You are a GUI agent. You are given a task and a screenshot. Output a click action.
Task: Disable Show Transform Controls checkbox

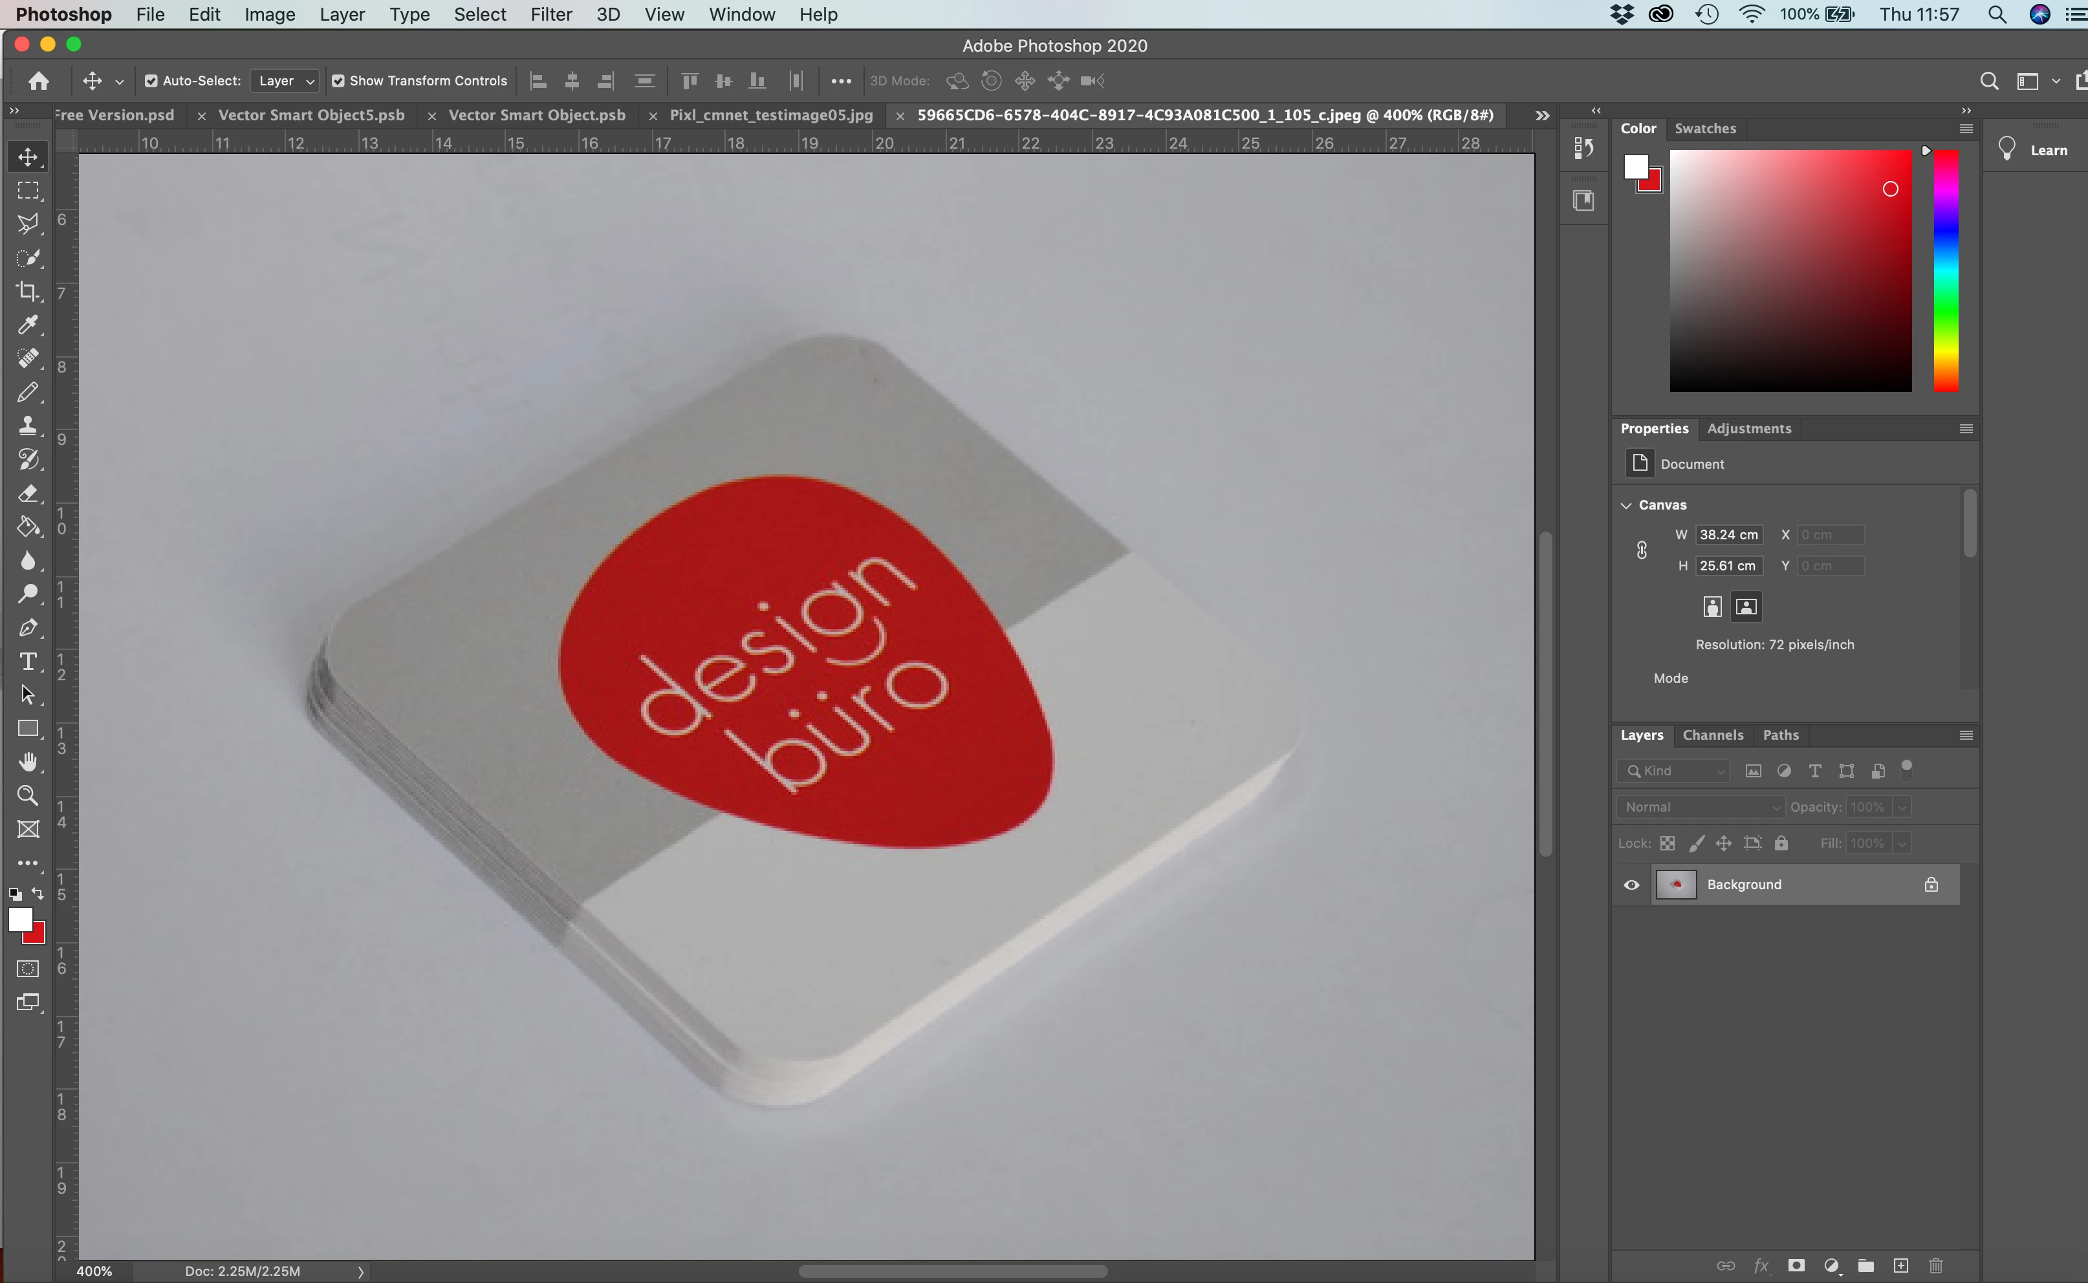point(338,81)
